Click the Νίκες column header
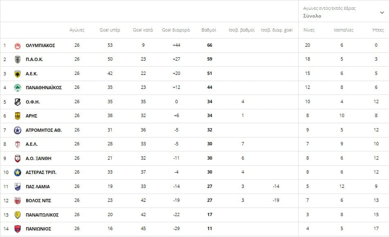The image size is (389, 237). (309, 30)
